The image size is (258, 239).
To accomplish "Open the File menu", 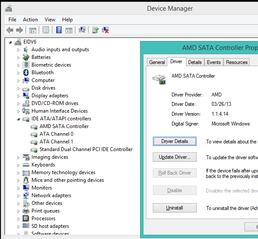I will 12,20.
